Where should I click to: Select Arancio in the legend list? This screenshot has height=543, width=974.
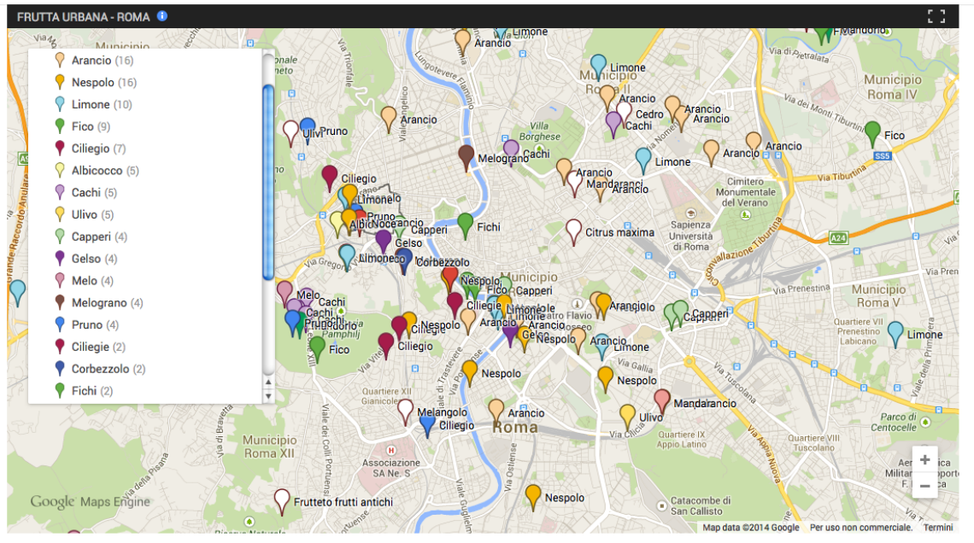(91, 61)
